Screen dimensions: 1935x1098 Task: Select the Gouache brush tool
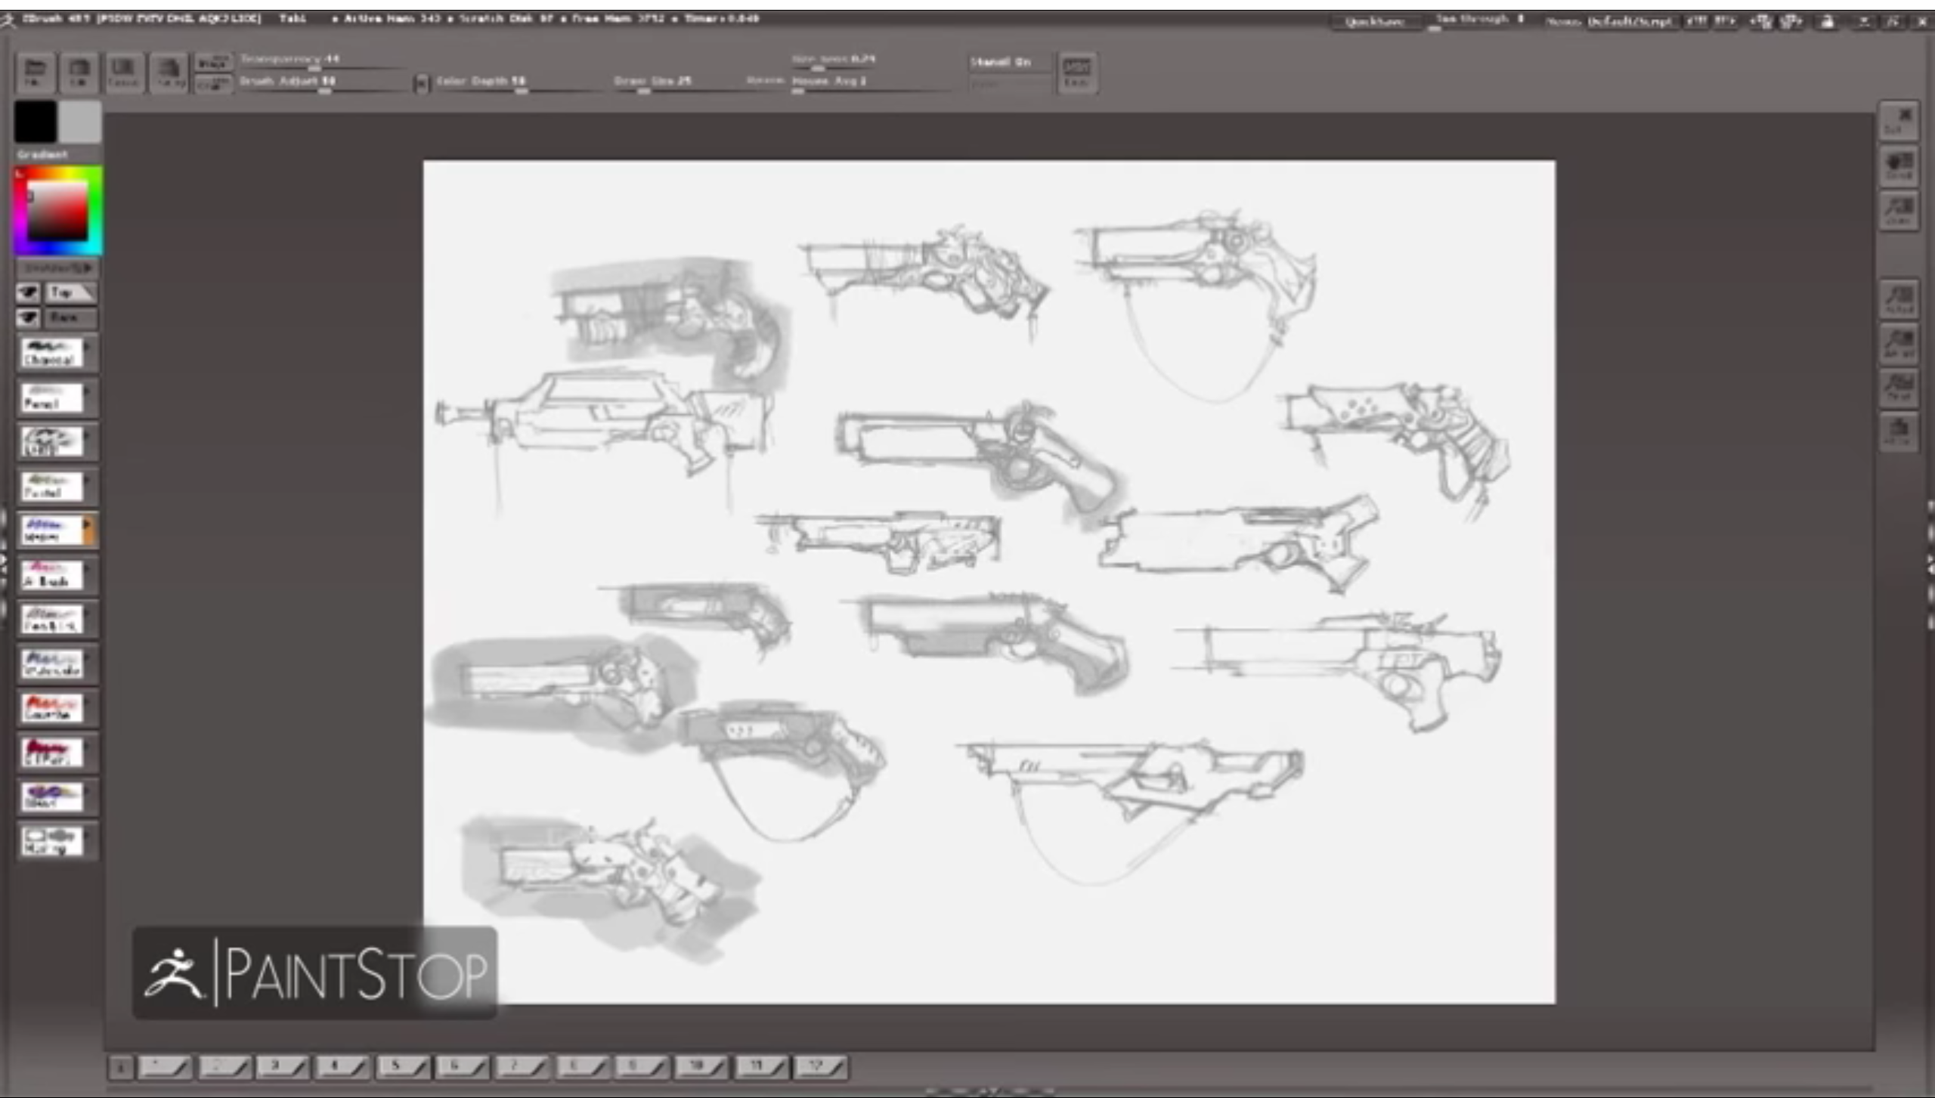(51, 708)
